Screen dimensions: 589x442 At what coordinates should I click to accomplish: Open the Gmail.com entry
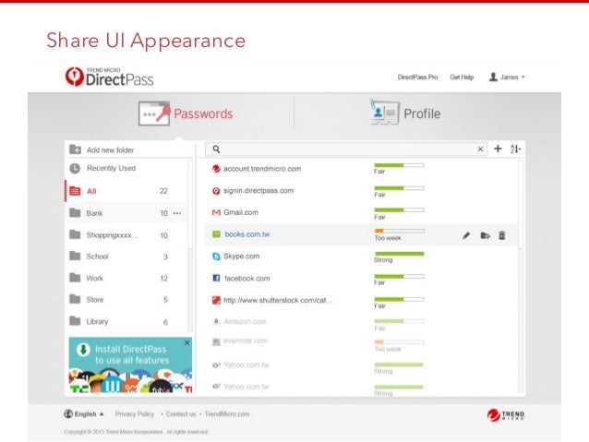(241, 212)
